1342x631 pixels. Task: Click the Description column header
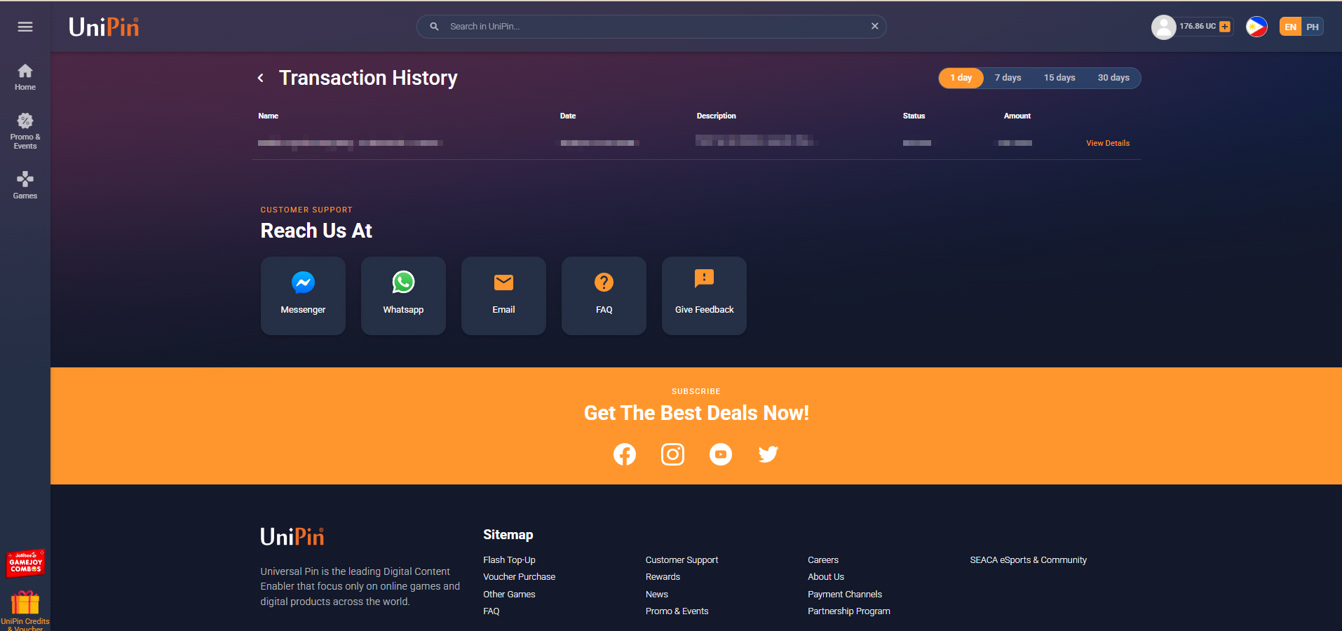point(716,116)
